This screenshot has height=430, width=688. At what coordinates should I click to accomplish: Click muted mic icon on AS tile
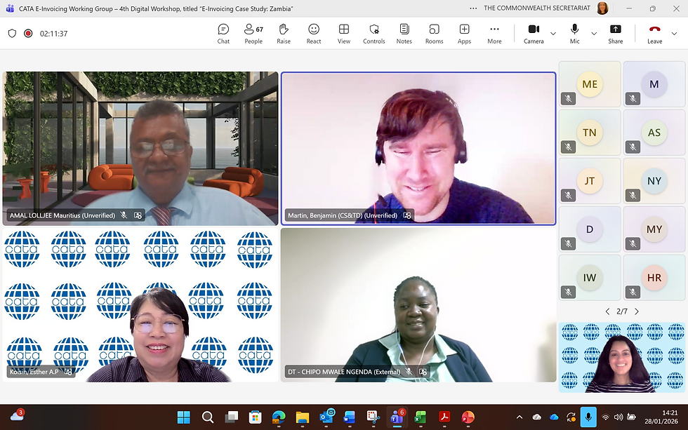[x=633, y=147]
